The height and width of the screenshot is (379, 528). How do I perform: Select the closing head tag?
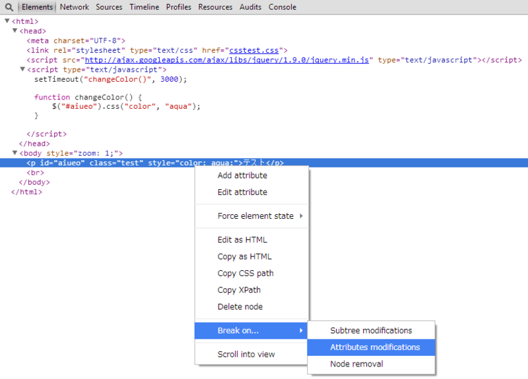click(x=34, y=144)
